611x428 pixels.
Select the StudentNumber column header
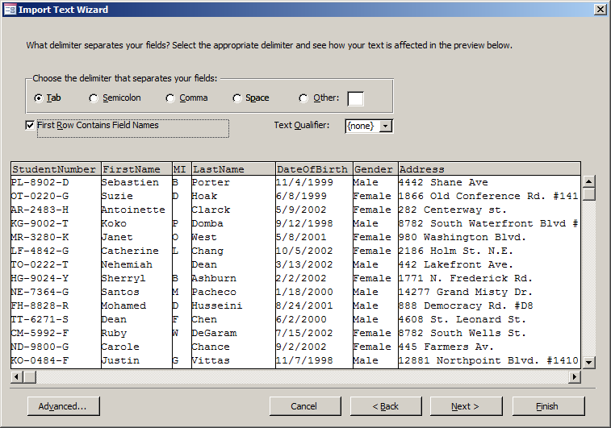point(56,169)
